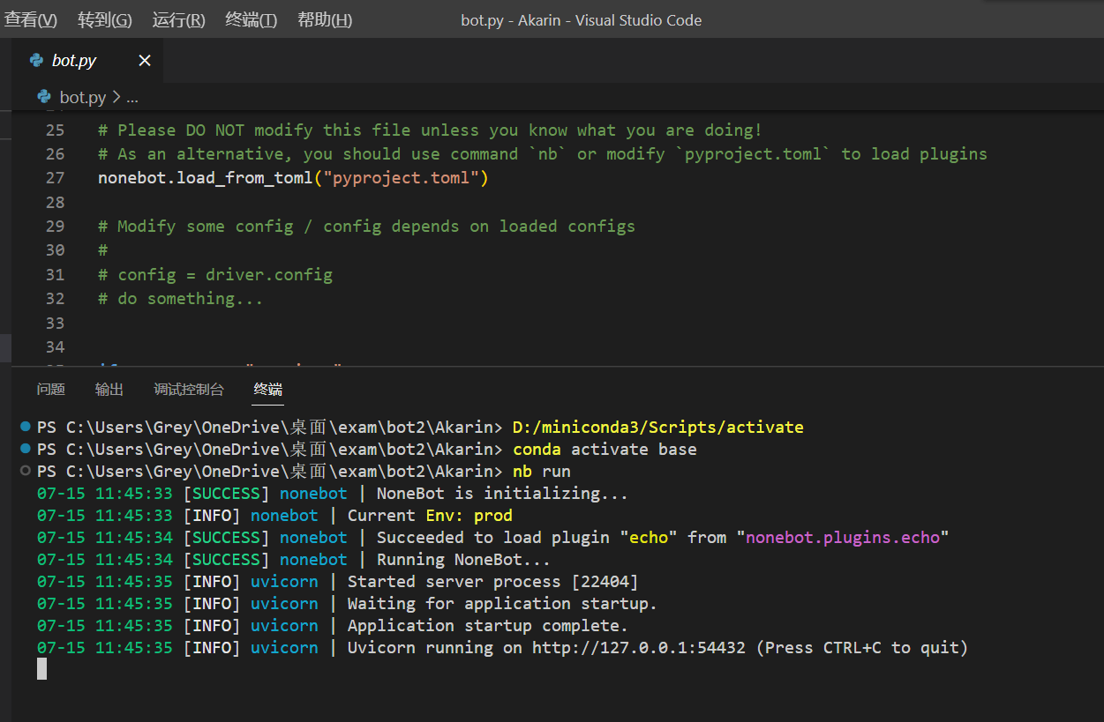Open the http://127.0.0.1:54432 link in the terminal
Image resolution: width=1104 pixels, height=722 pixels.
[x=638, y=648]
